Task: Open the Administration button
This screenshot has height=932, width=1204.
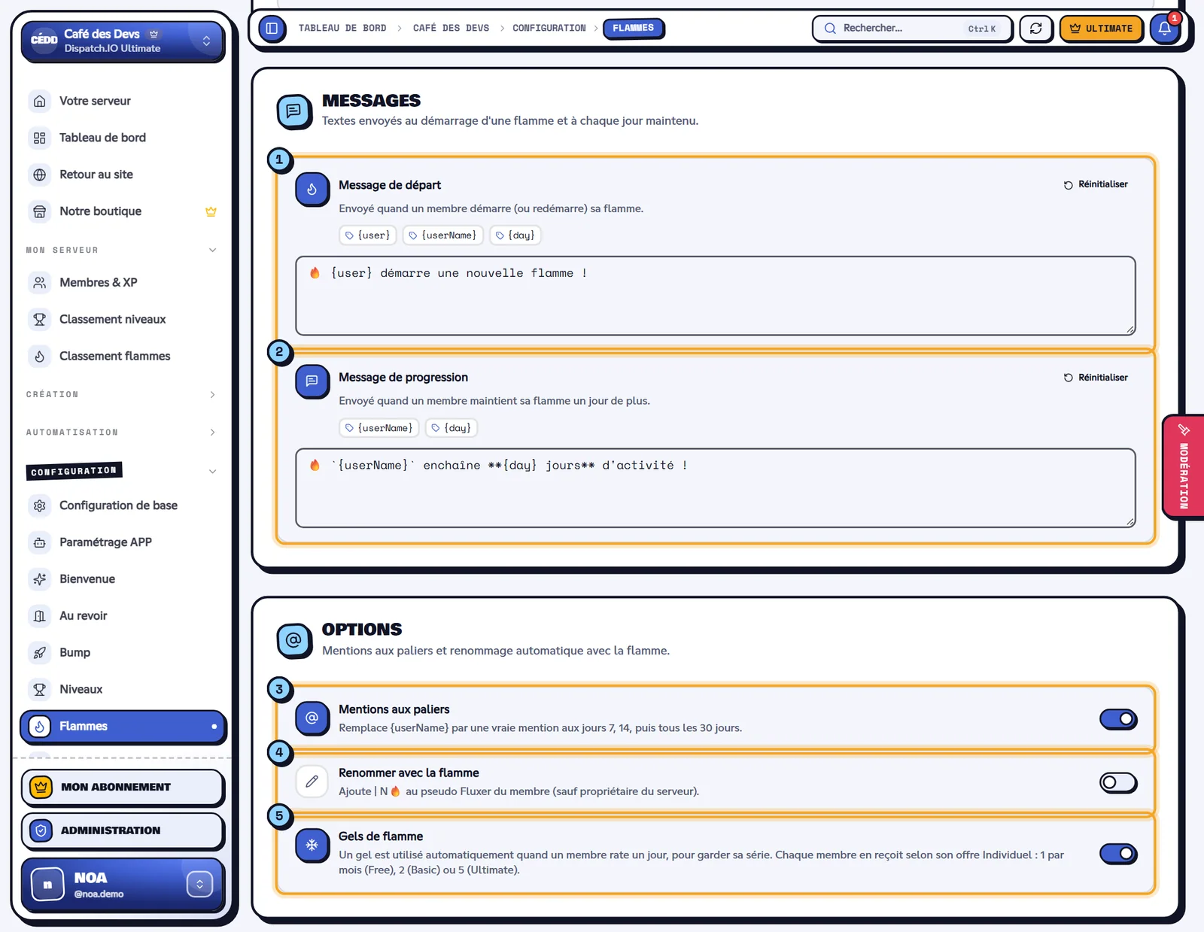Action: (123, 830)
